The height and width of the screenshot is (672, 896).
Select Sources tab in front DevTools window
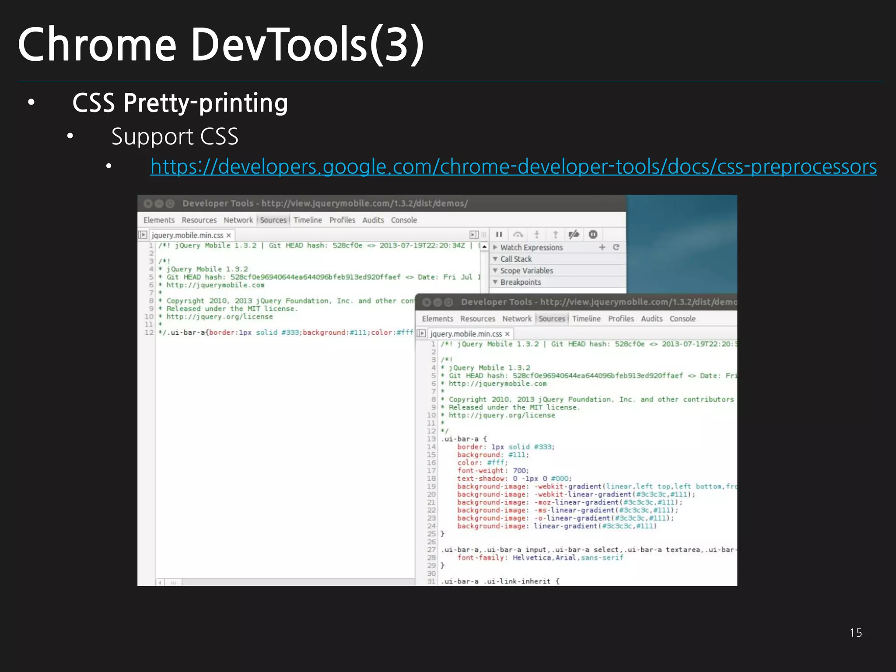point(552,318)
